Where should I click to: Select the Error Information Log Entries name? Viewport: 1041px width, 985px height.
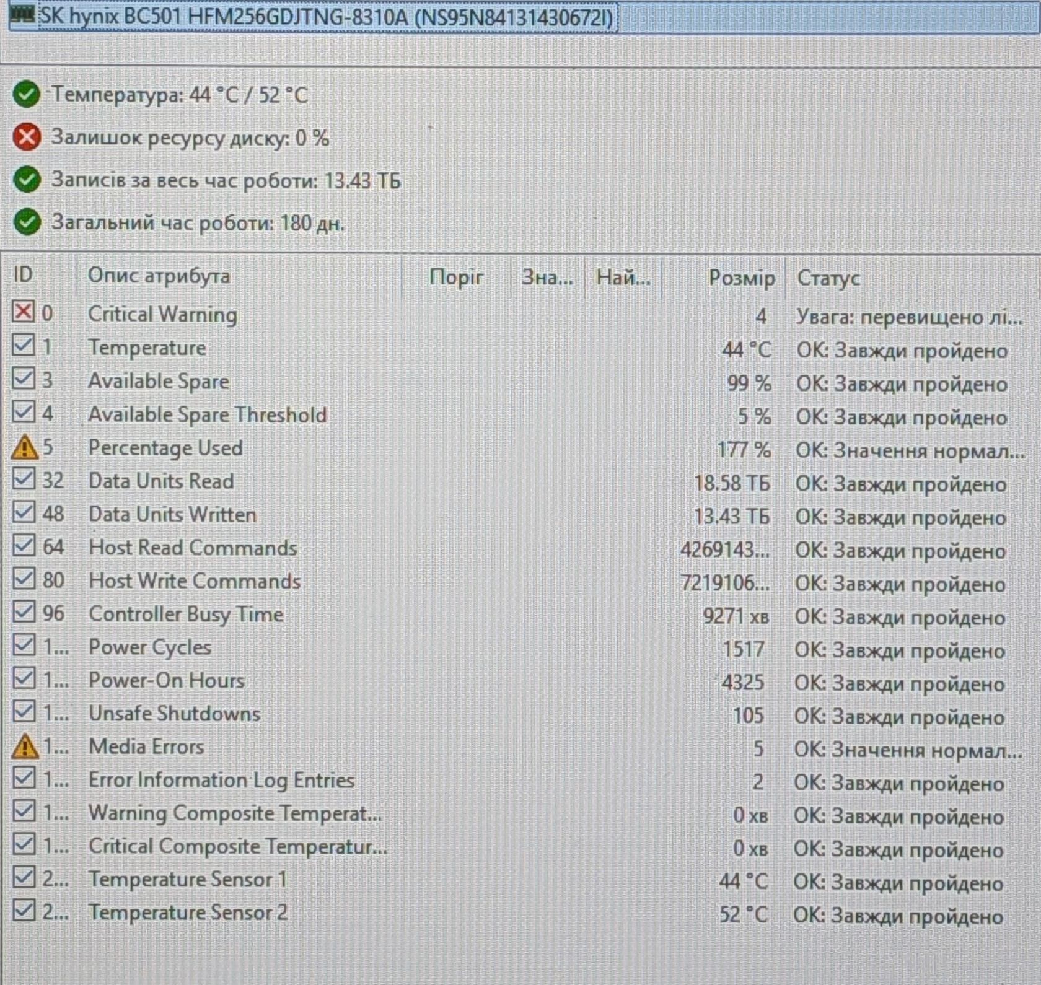coord(221,780)
